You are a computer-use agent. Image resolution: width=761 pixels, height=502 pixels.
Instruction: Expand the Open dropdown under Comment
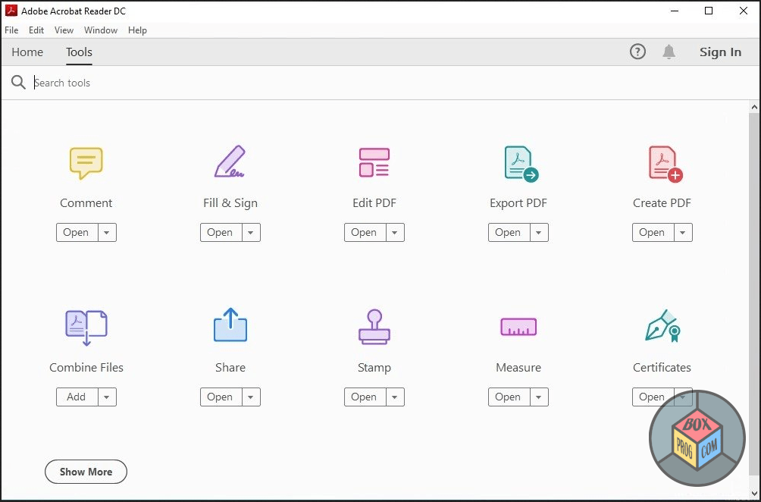click(107, 232)
